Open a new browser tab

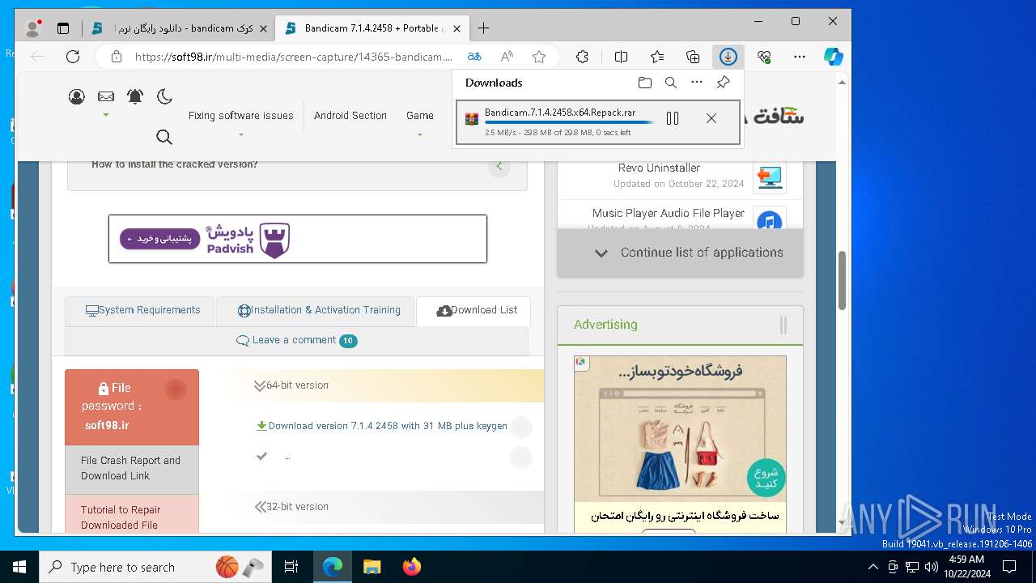pos(483,28)
